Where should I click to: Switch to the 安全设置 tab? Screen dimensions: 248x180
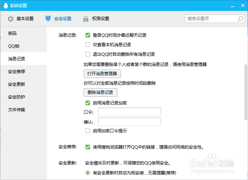[x=58, y=19]
